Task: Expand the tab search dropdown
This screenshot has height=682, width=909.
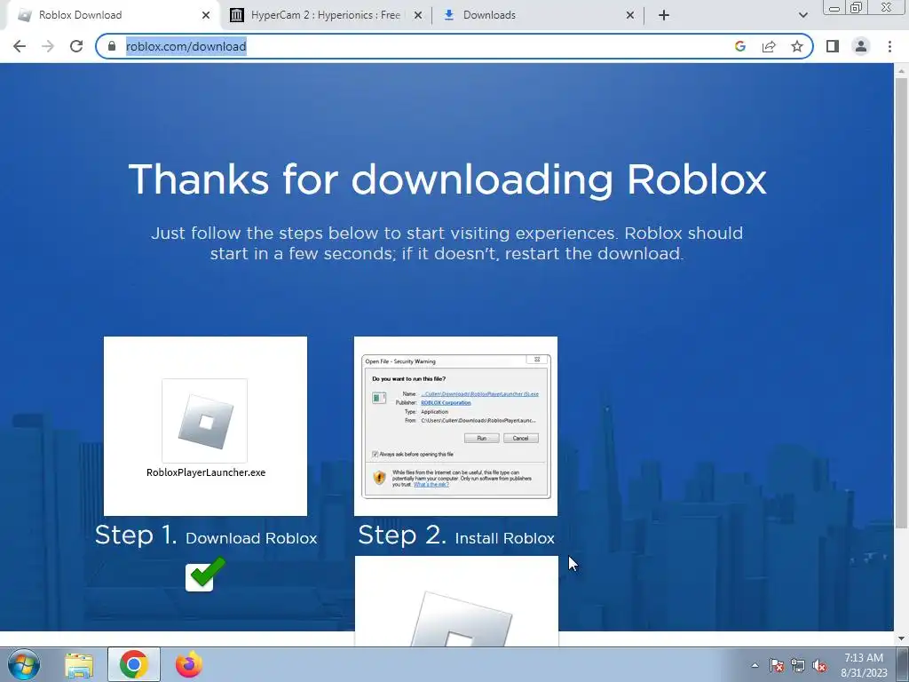Action: [x=802, y=16]
